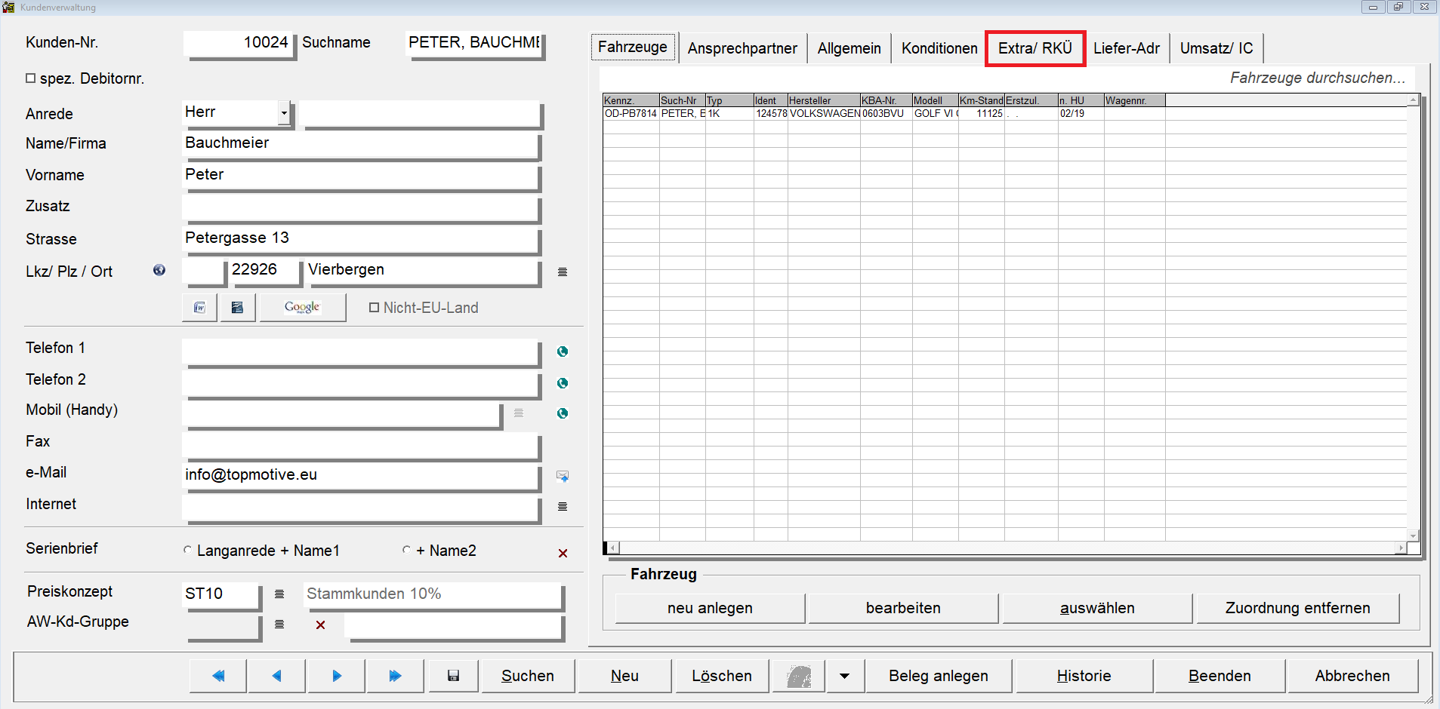The height and width of the screenshot is (709, 1440).
Task: Go to previous customer record
Action: (x=277, y=676)
